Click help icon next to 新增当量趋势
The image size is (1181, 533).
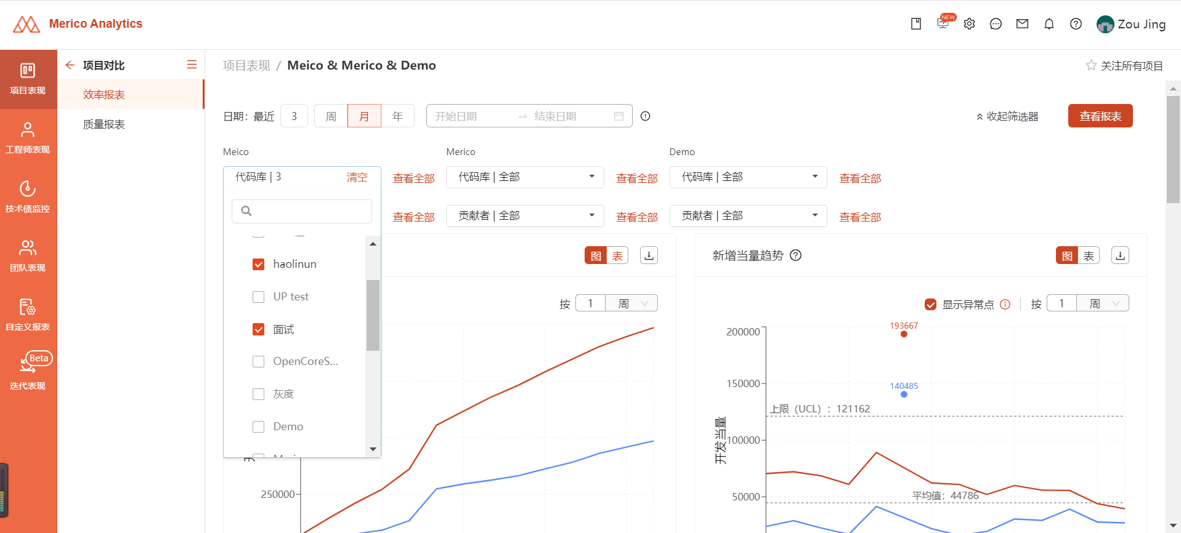[796, 255]
